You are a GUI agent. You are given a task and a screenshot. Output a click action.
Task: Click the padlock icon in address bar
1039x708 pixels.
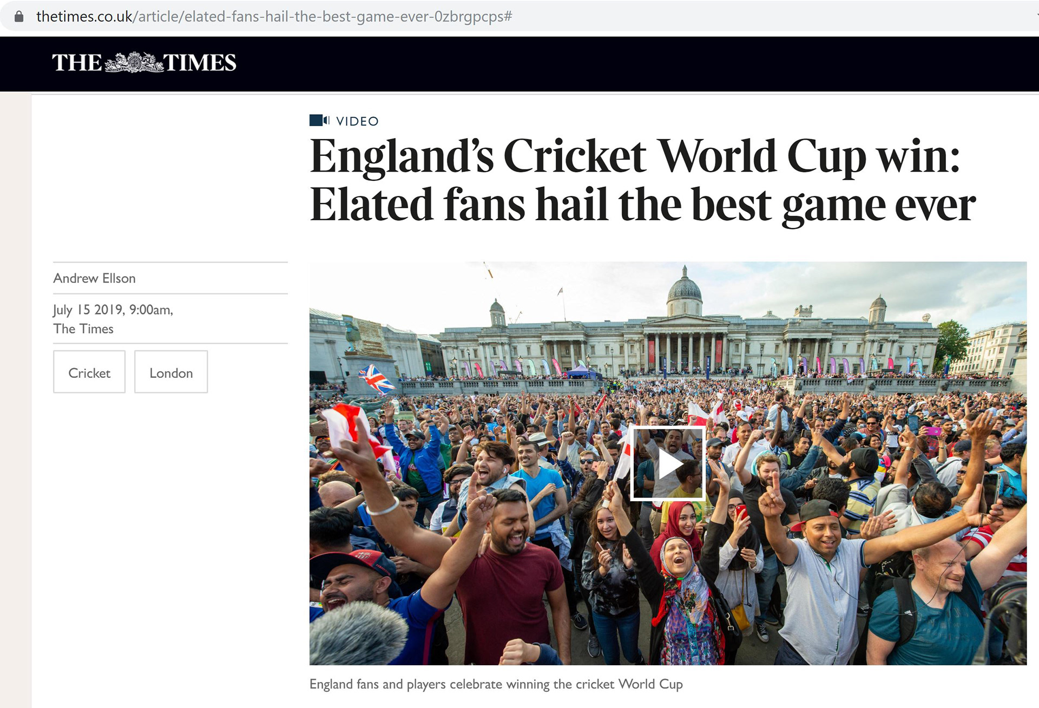(x=19, y=17)
